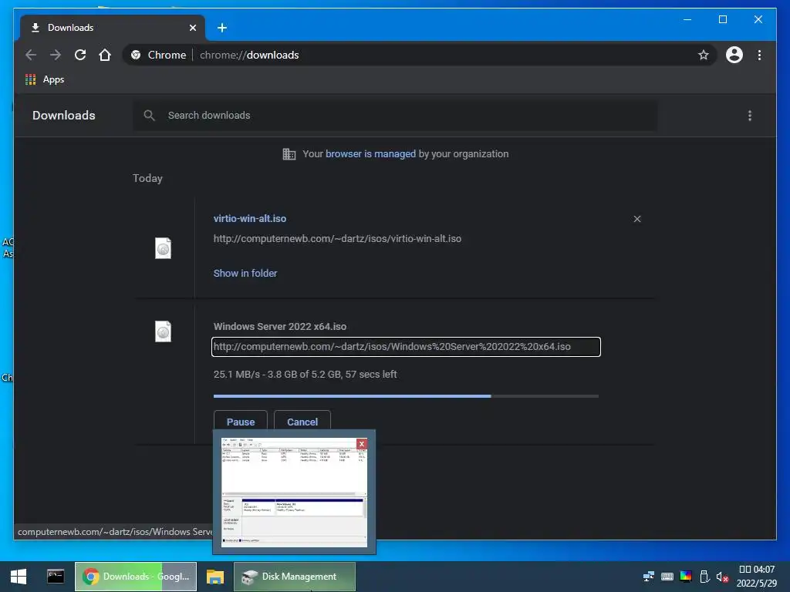790x592 pixels.
Task: Click the Windows Server 2022 ISO URL
Action: pyautogui.click(x=406, y=347)
